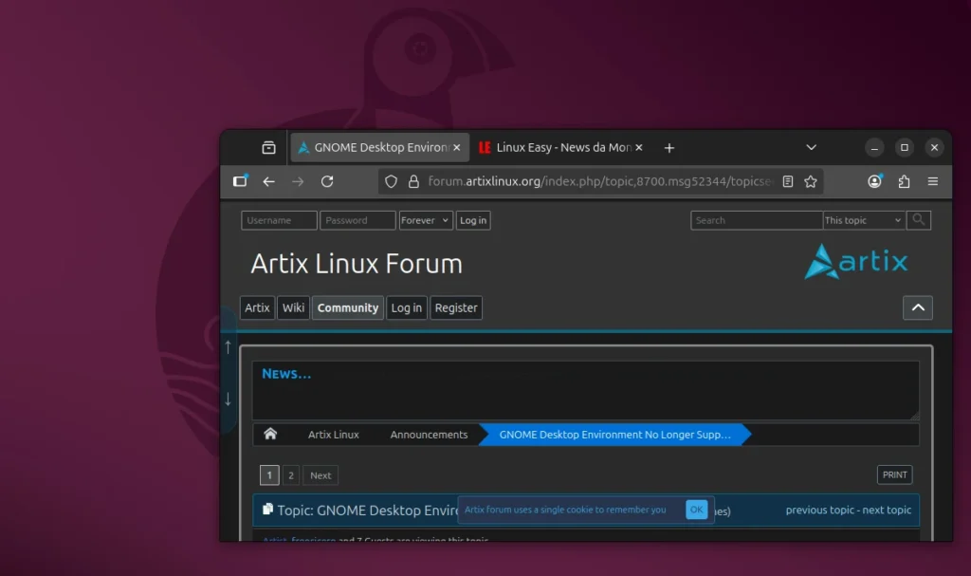Image resolution: width=971 pixels, height=576 pixels.
Task: Open the browser account profile icon
Action: coord(873,181)
